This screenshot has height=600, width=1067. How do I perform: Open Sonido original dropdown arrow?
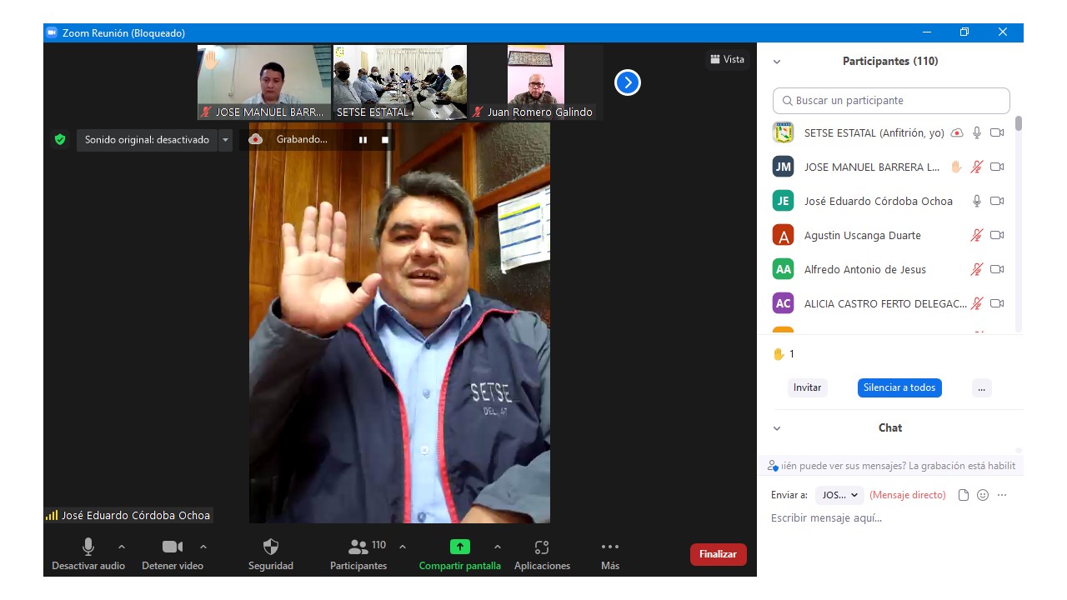coord(225,140)
